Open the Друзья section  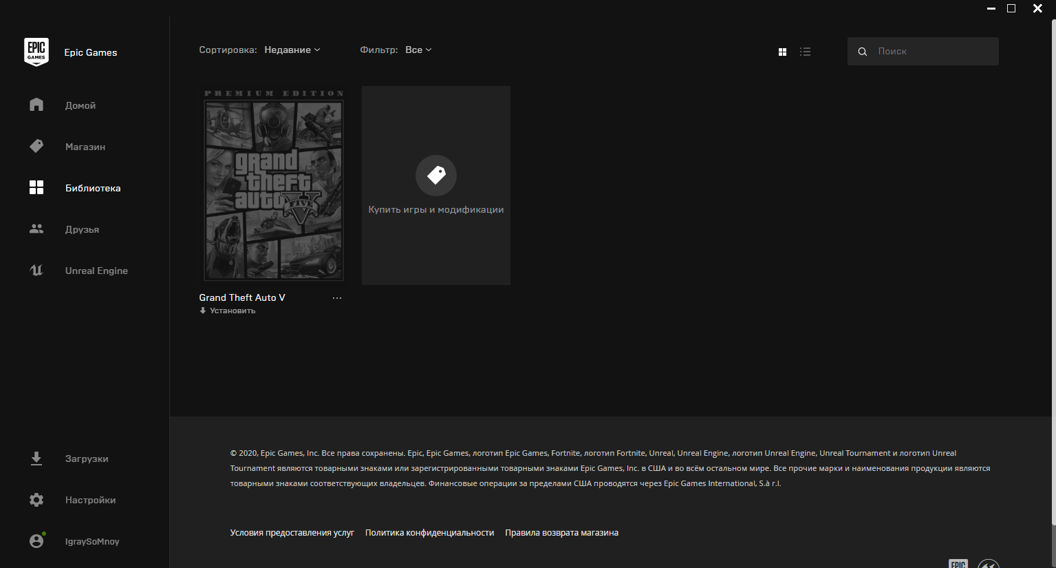tap(82, 229)
